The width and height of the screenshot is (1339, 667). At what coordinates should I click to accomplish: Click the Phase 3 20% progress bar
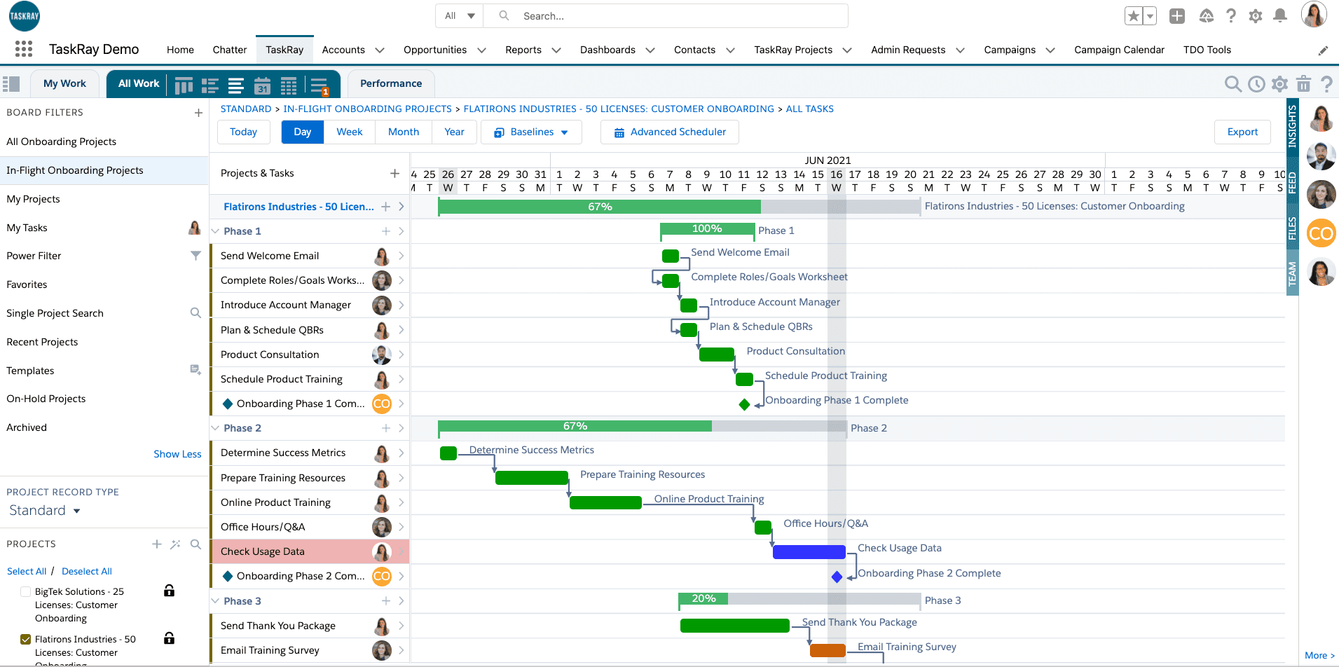pos(703,599)
